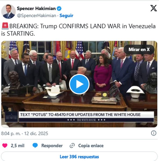Click the blue verified badge next to Spencer Hakimian
159x161 pixels.
click(x=59, y=8)
